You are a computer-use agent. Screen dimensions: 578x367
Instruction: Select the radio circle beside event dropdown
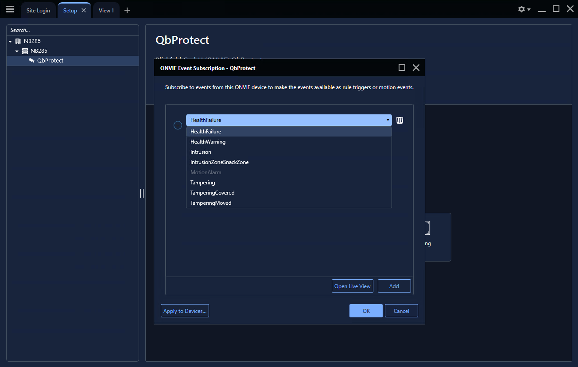tap(178, 125)
